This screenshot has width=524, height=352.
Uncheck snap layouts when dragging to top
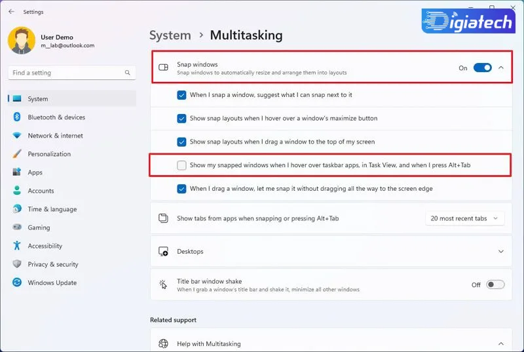coord(181,142)
